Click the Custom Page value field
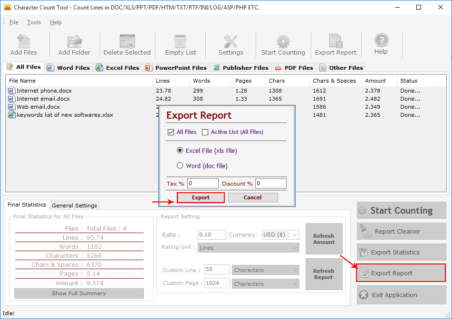The image size is (452, 319). coord(217,283)
